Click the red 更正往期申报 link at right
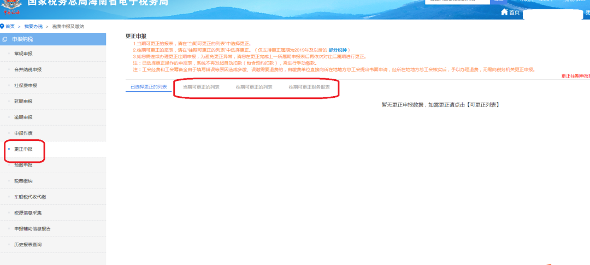The width and height of the screenshot is (590, 265). click(576, 76)
